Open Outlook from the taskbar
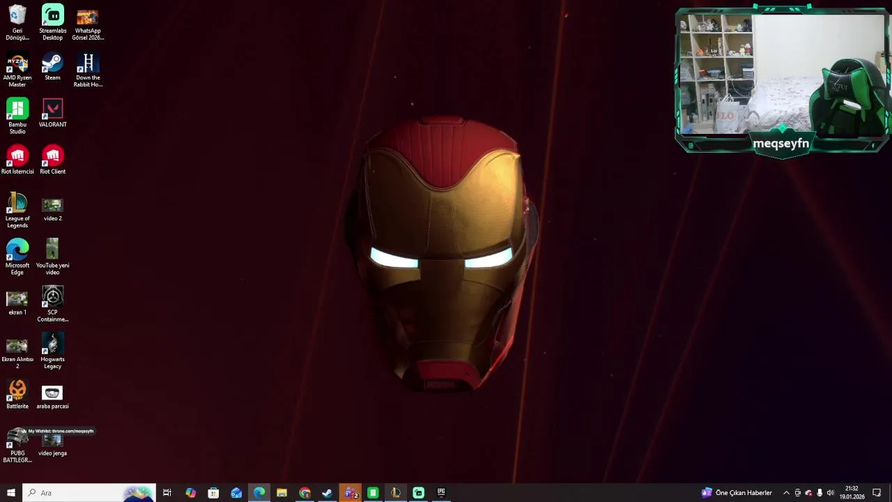The image size is (892, 502). [x=236, y=493]
